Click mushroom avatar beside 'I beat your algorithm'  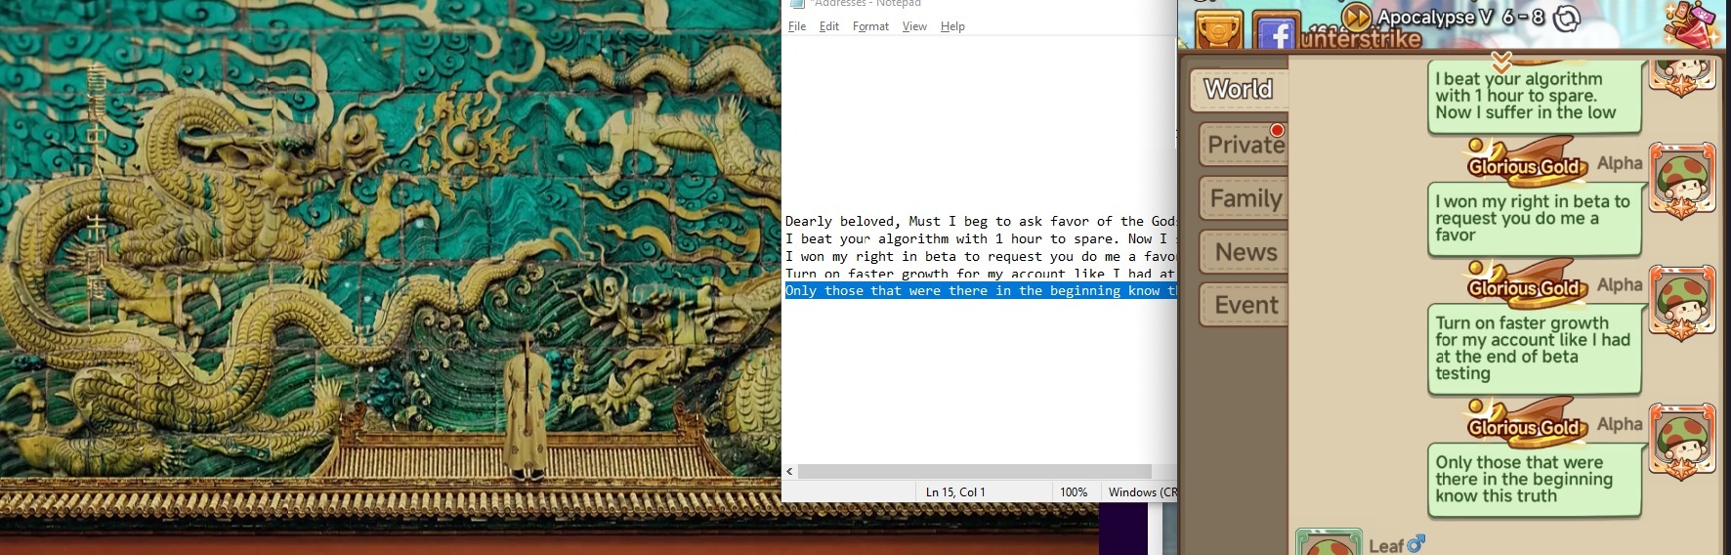coord(1681,76)
